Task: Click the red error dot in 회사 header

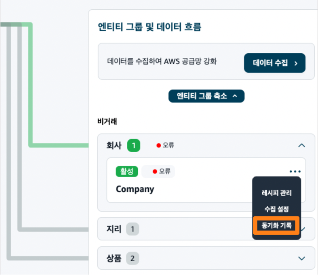Action: coord(159,145)
